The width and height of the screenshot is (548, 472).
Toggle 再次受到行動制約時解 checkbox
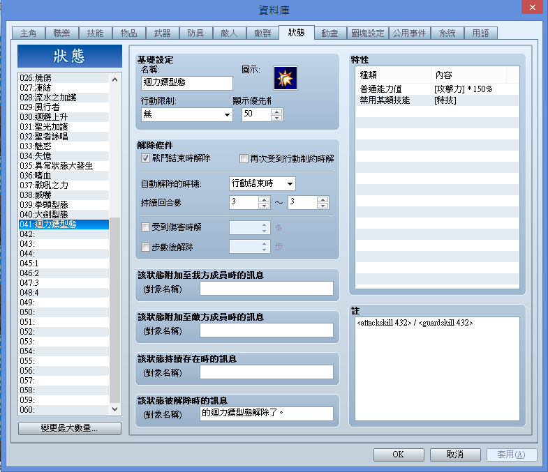click(244, 159)
